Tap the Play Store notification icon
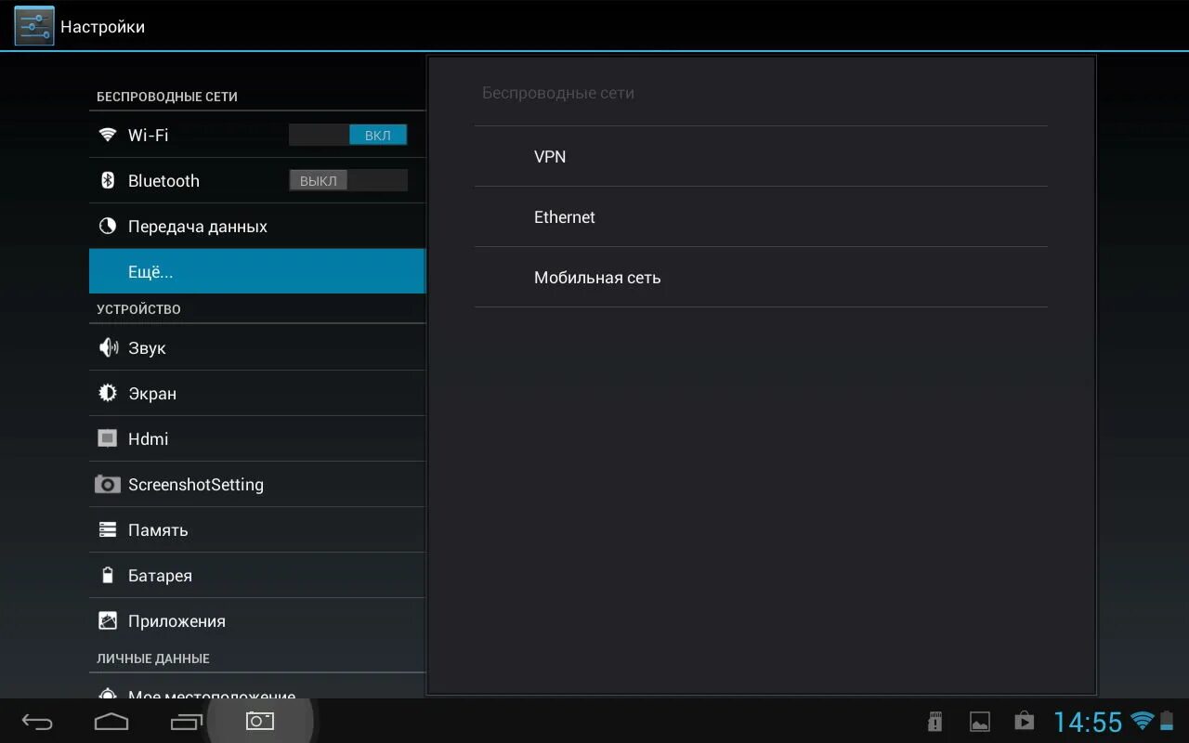This screenshot has height=743, width=1189. 1024,722
